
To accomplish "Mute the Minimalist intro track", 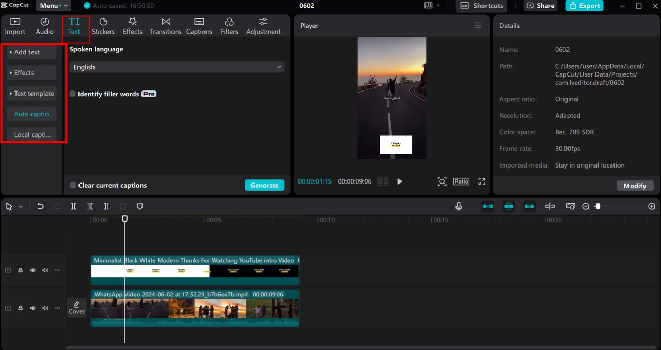I will click(x=45, y=270).
